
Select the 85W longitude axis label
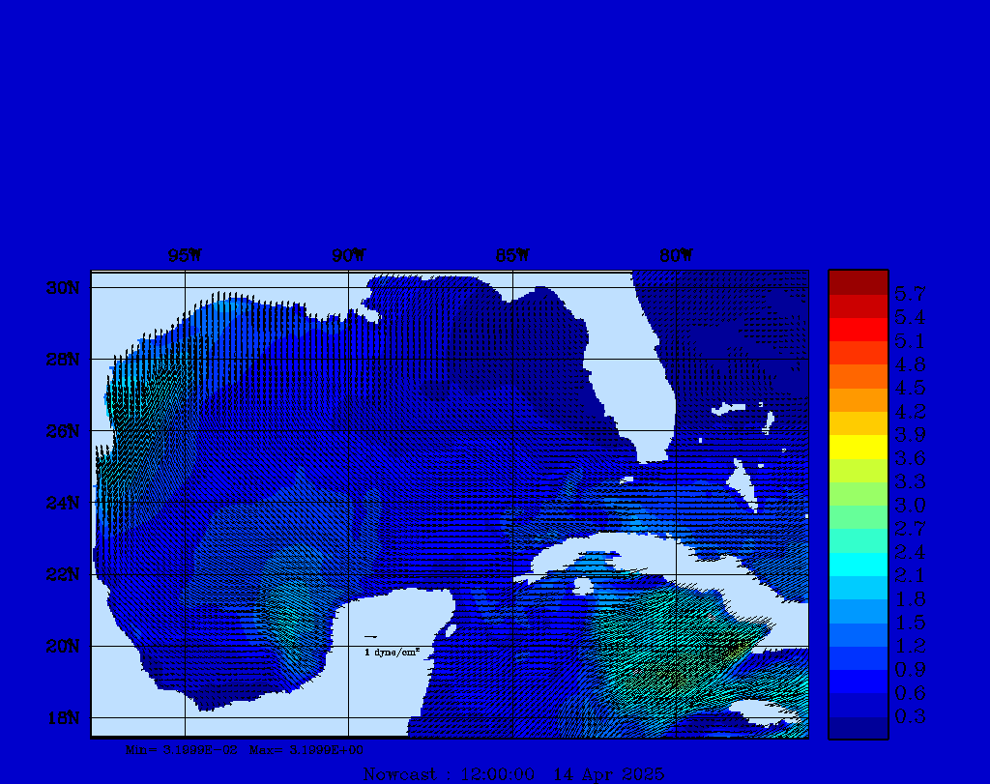512,256
